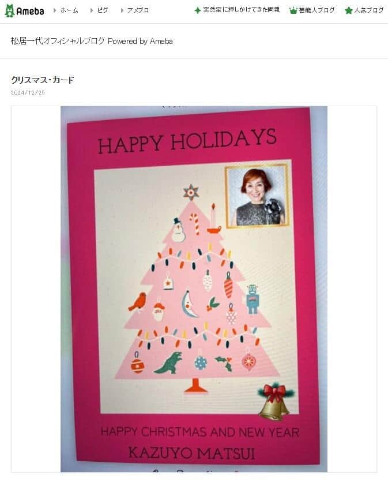
Task: Click the green star icon for 人気ブログ
Action: click(x=348, y=10)
